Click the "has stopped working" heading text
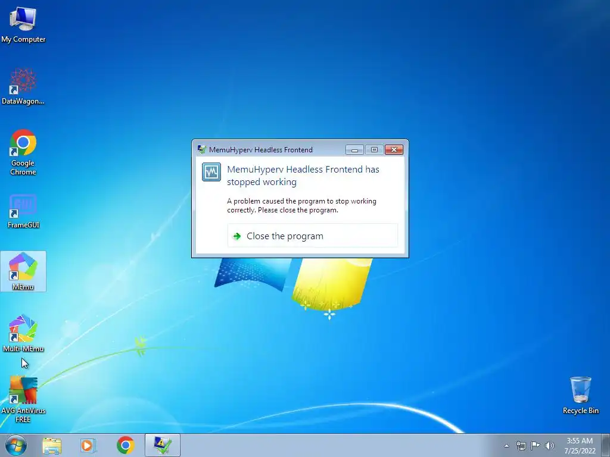The height and width of the screenshot is (457, 610). click(x=303, y=176)
